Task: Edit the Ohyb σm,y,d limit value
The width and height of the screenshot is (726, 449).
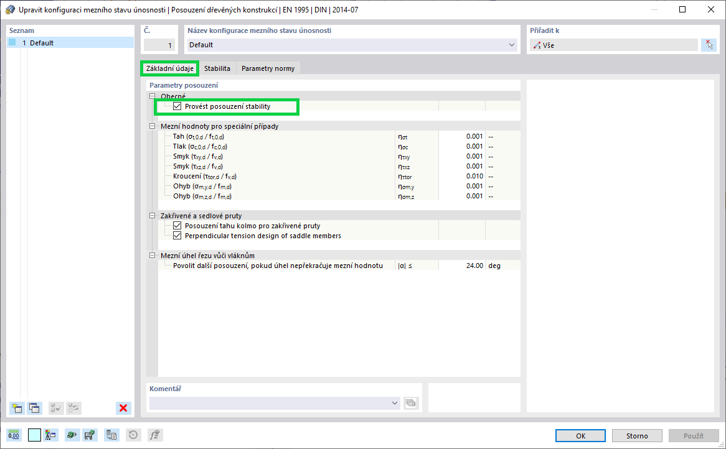Action: pos(461,187)
